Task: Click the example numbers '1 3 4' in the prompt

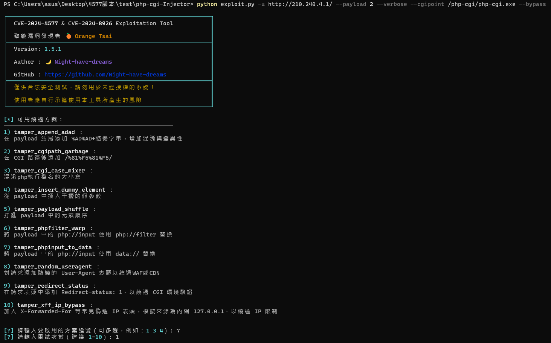Action: pos(154,331)
